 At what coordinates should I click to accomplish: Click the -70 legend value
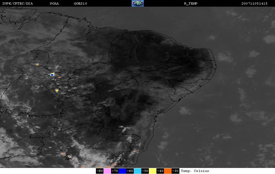click(115, 171)
